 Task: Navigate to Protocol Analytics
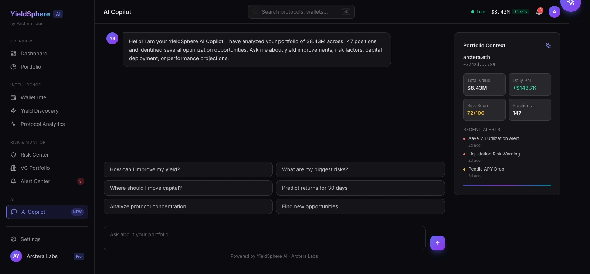click(47, 124)
